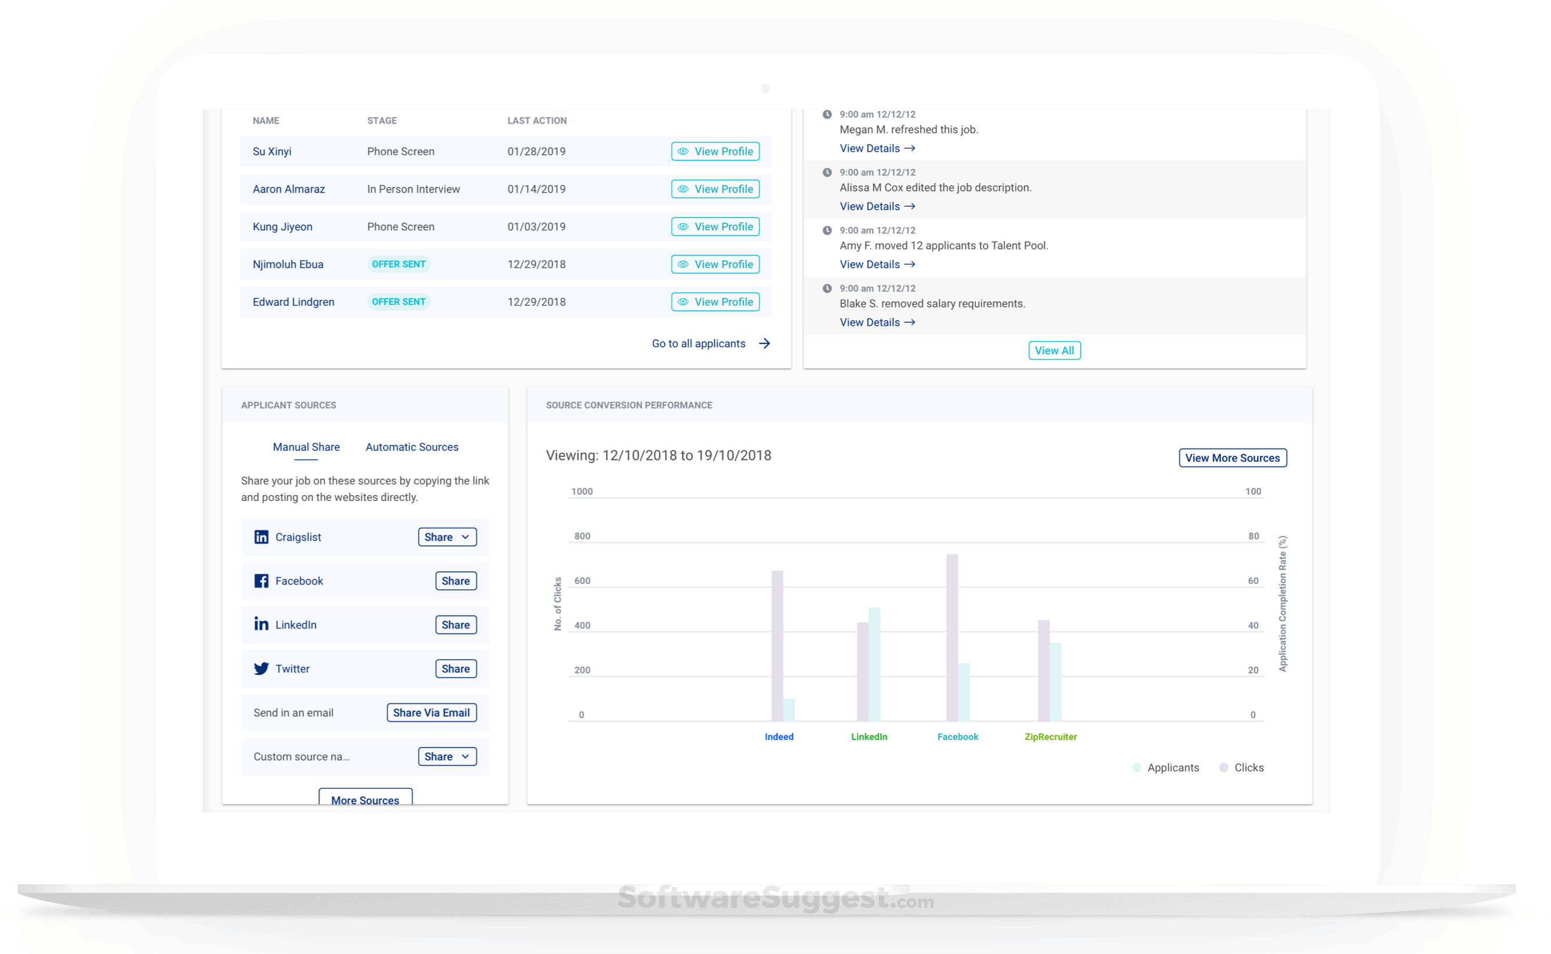
Task: Click the eye icon beside Su Xinyi's View Profile
Action: (x=684, y=151)
